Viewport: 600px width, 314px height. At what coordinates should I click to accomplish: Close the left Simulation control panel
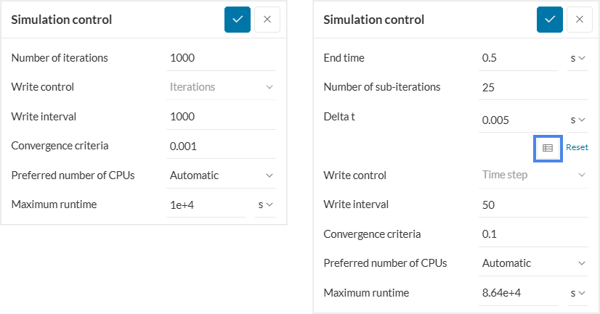(x=267, y=20)
